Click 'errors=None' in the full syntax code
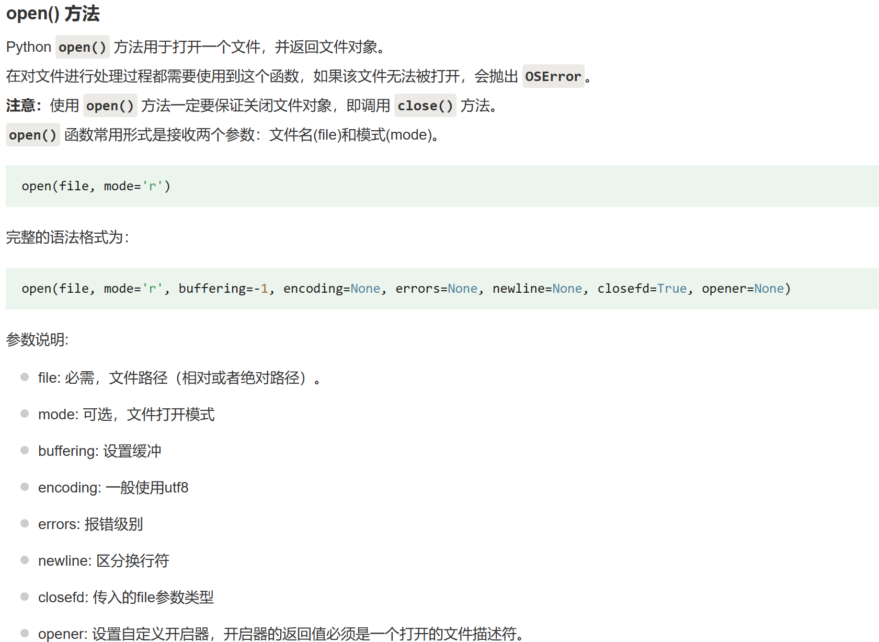The height and width of the screenshot is (642, 879). (437, 289)
